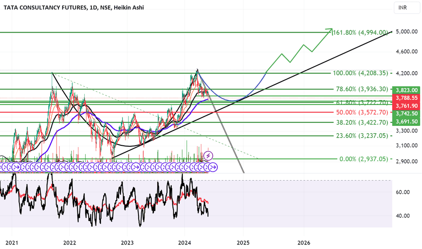Click the 60.00 RSI axis label
Viewport: 422px width, 249px height.
(x=403, y=192)
